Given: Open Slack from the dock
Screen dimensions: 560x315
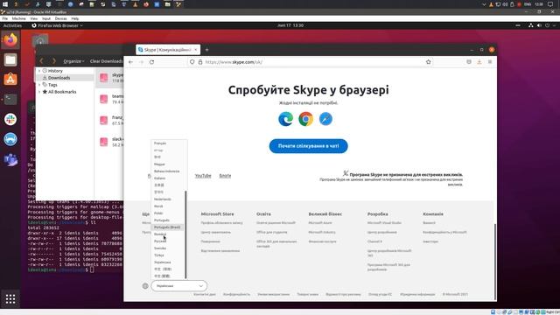Looking at the screenshot, I should 10,119.
